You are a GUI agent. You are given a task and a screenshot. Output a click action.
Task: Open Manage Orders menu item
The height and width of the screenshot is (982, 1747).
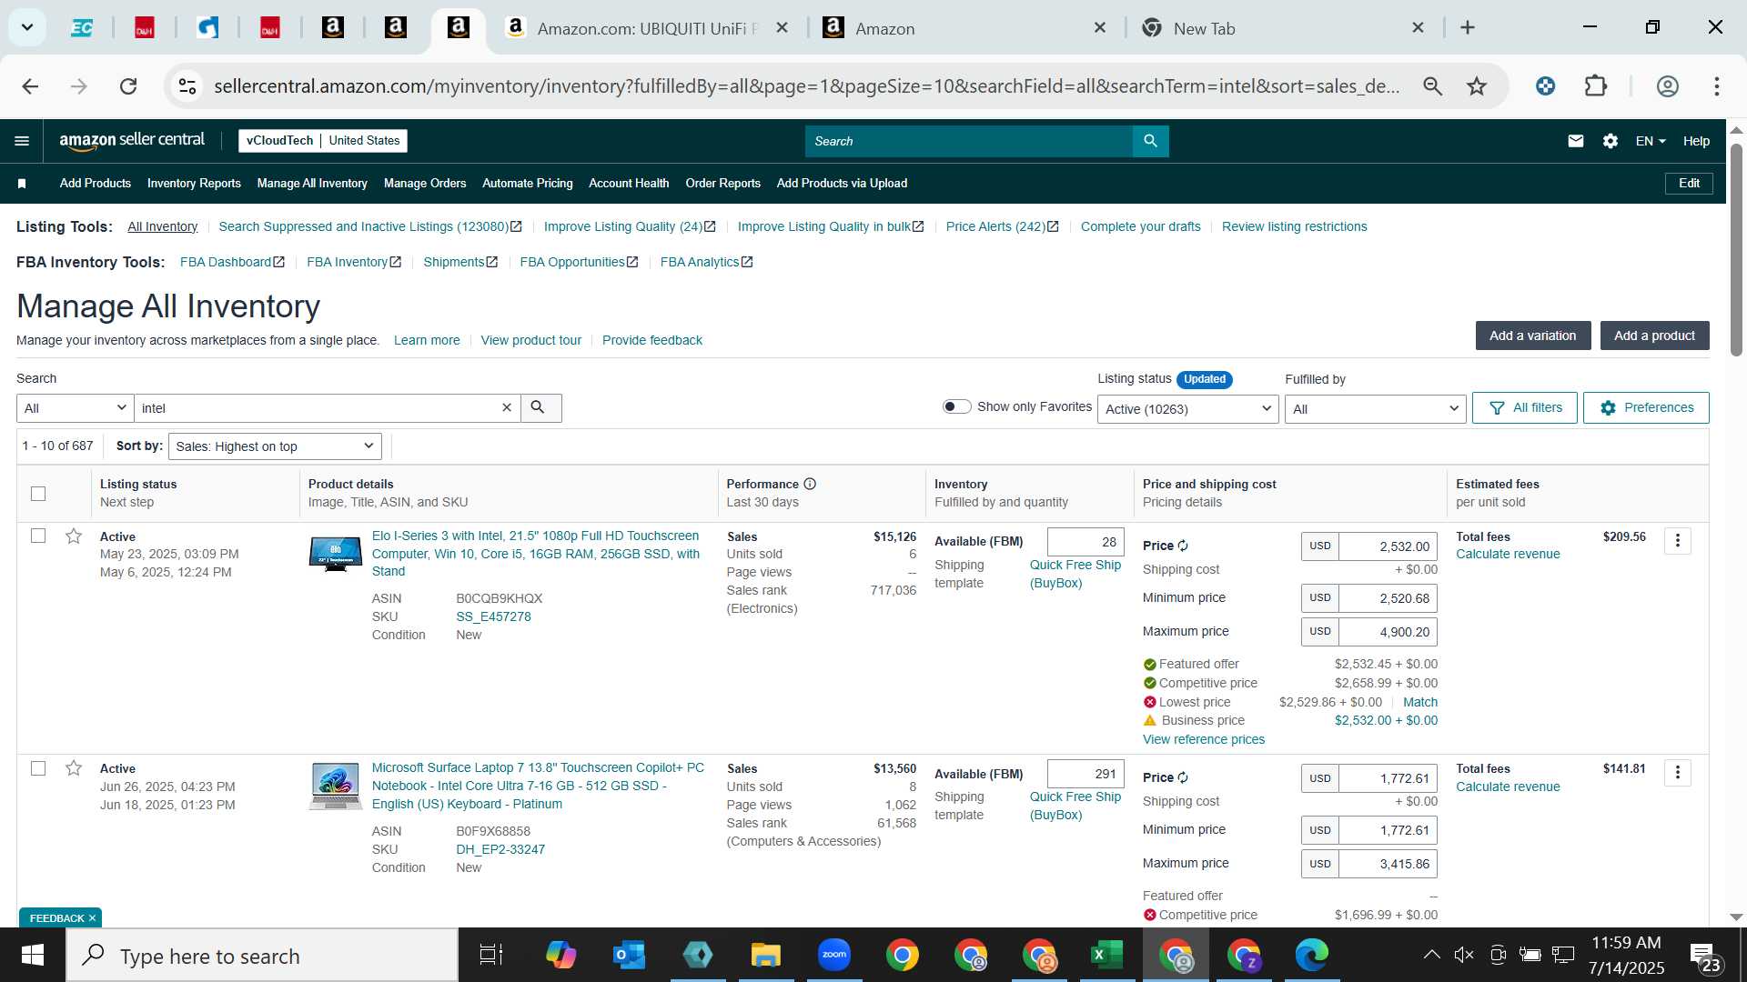(x=425, y=184)
